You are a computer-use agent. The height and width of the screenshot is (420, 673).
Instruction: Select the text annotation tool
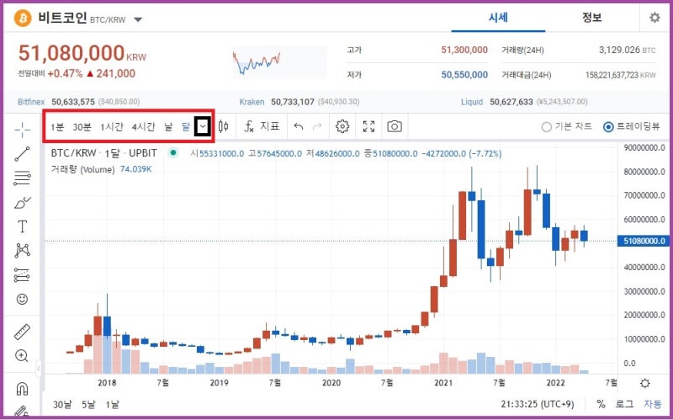click(x=22, y=226)
